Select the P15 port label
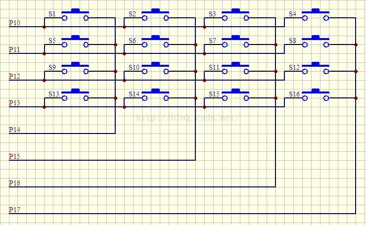Image resolution: width=366 pixels, height=225 pixels. pos(14,156)
